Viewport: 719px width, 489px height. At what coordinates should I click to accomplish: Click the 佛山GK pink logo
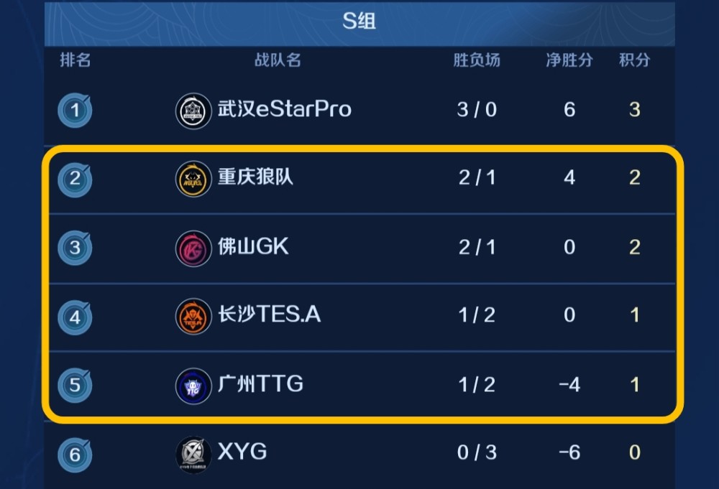click(193, 248)
